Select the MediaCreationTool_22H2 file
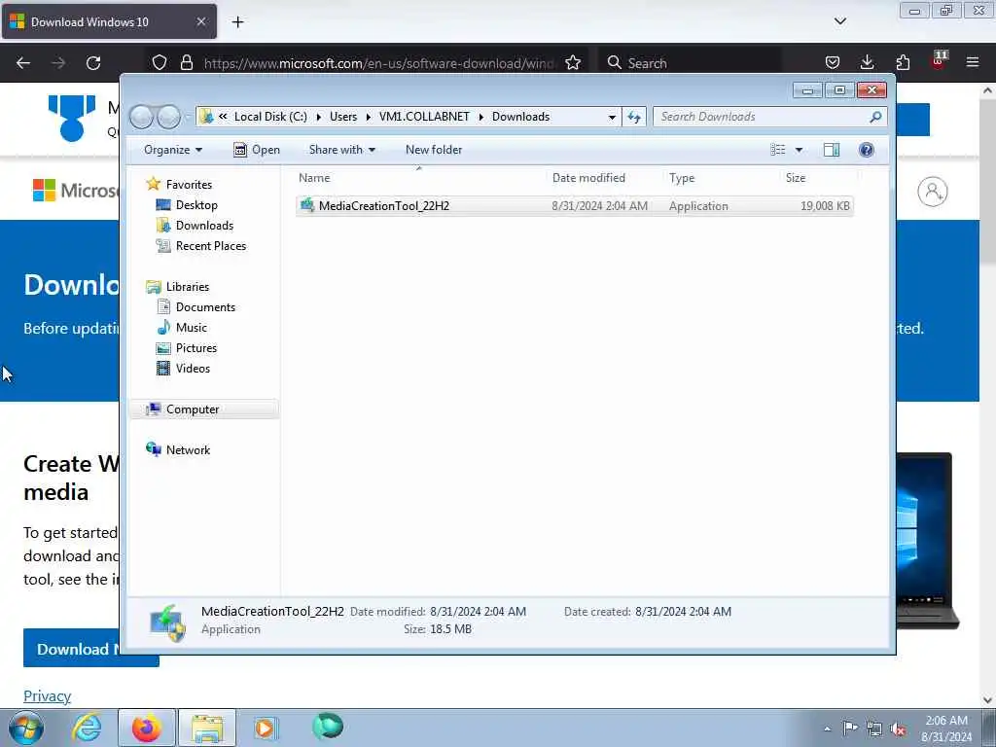The width and height of the screenshot is (996, 747). (574, 206)
